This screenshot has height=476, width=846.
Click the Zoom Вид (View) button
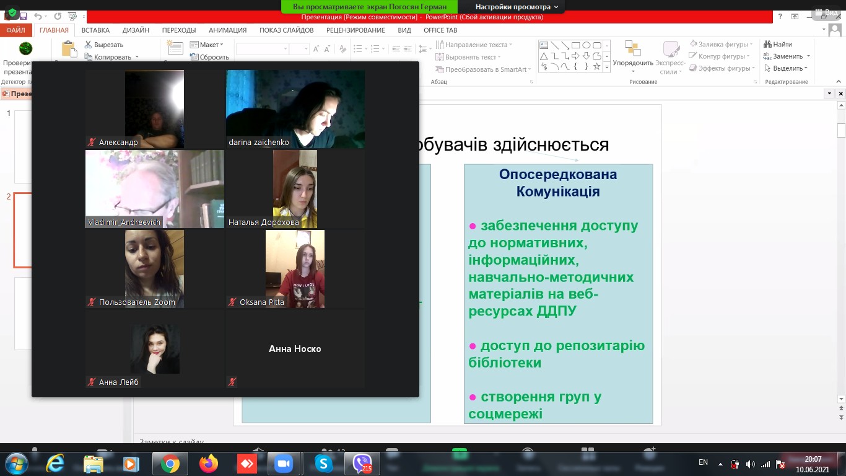[827, 12]
